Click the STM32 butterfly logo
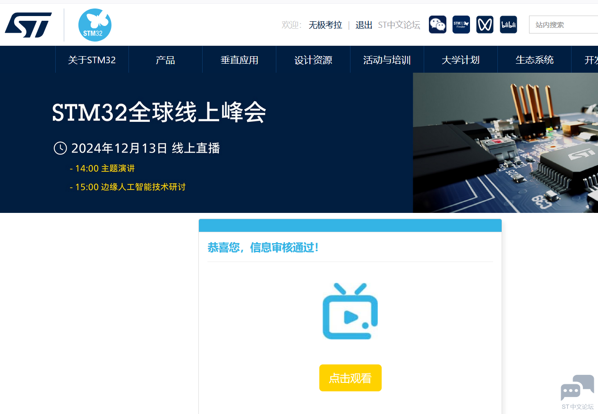The image size is (598, 414). (x=95, y=25)
